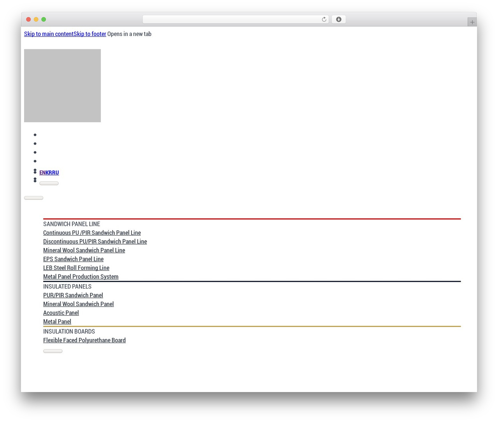Click the blank button below Flexible Faced Polyurethane Board
Viewport: 498px width, 422px height.
53,351
